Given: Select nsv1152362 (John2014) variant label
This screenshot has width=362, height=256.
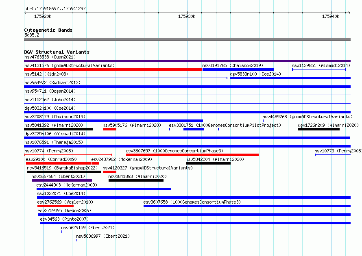Looking at the screenshot, I should (x=50, y=100).
